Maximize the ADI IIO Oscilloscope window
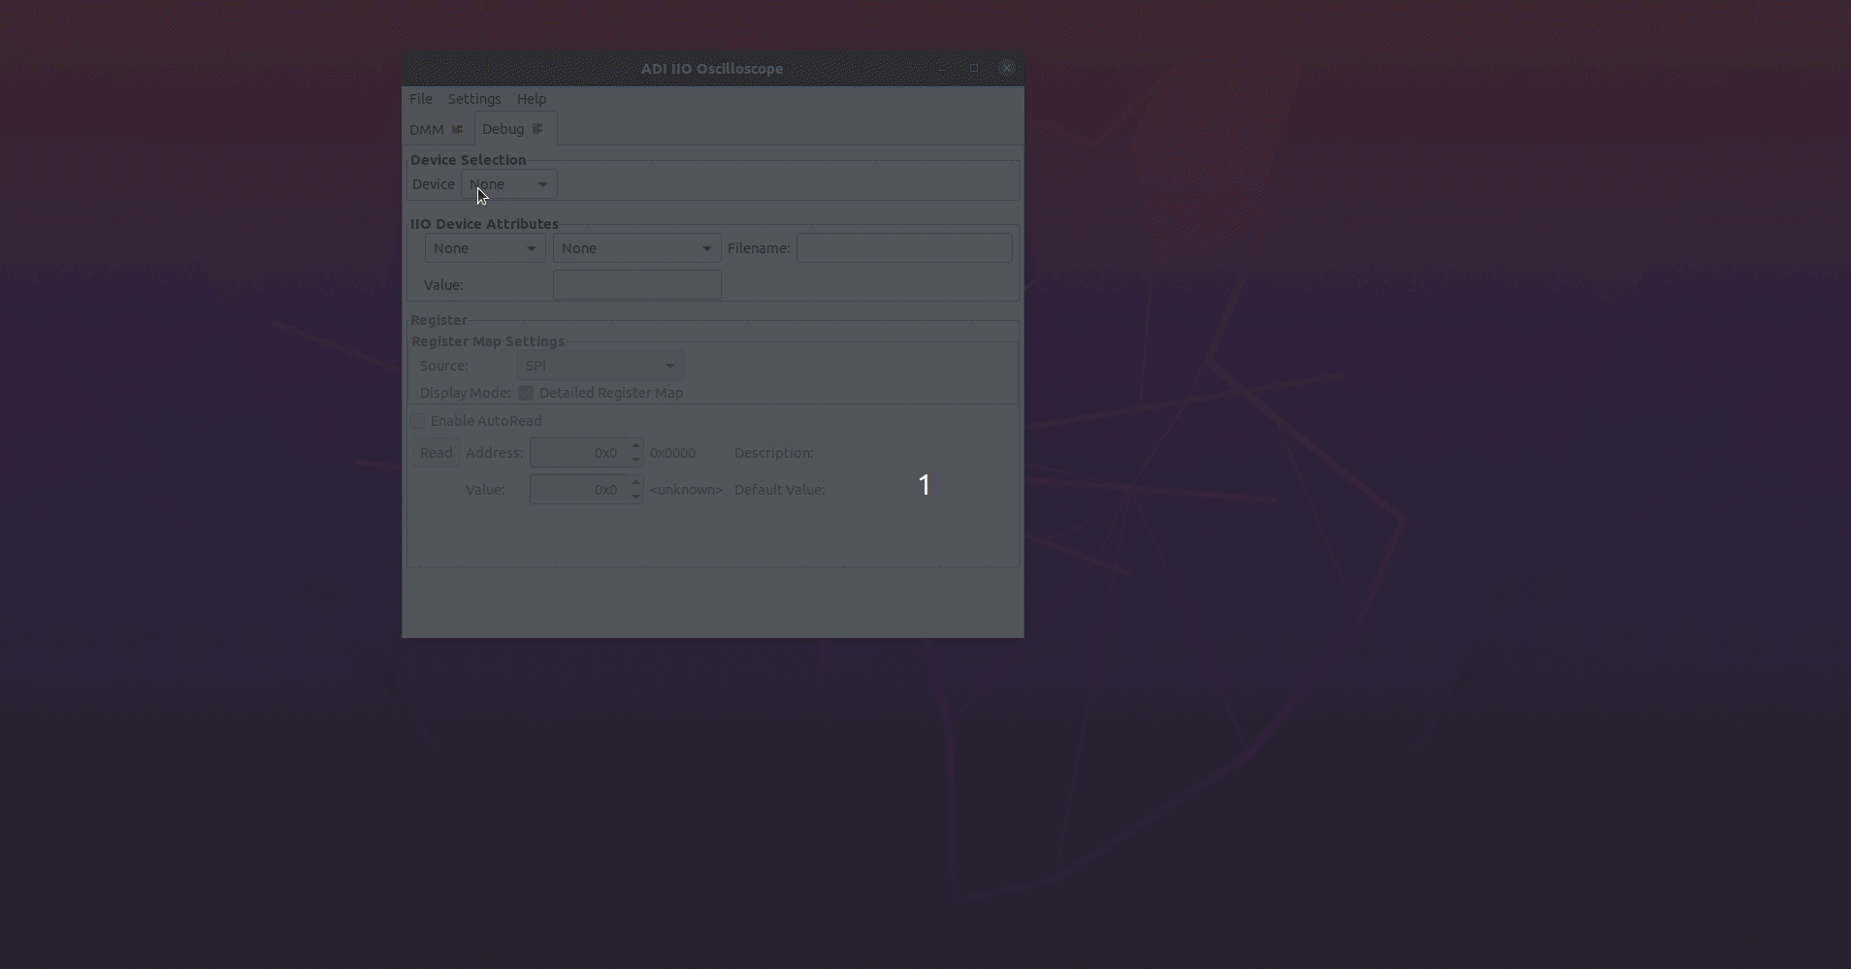The width and height of the screenshot is (1851, 969). point(974,68)
